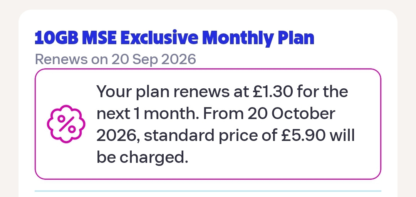Click the light-blue divider line below the notice
Viewport: 416px width, 197px height.
pos(208,190)
